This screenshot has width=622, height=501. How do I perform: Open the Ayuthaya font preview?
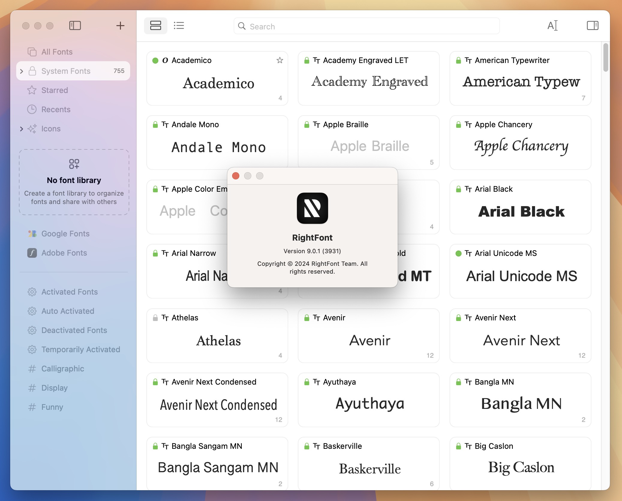[x=369, y=404]
